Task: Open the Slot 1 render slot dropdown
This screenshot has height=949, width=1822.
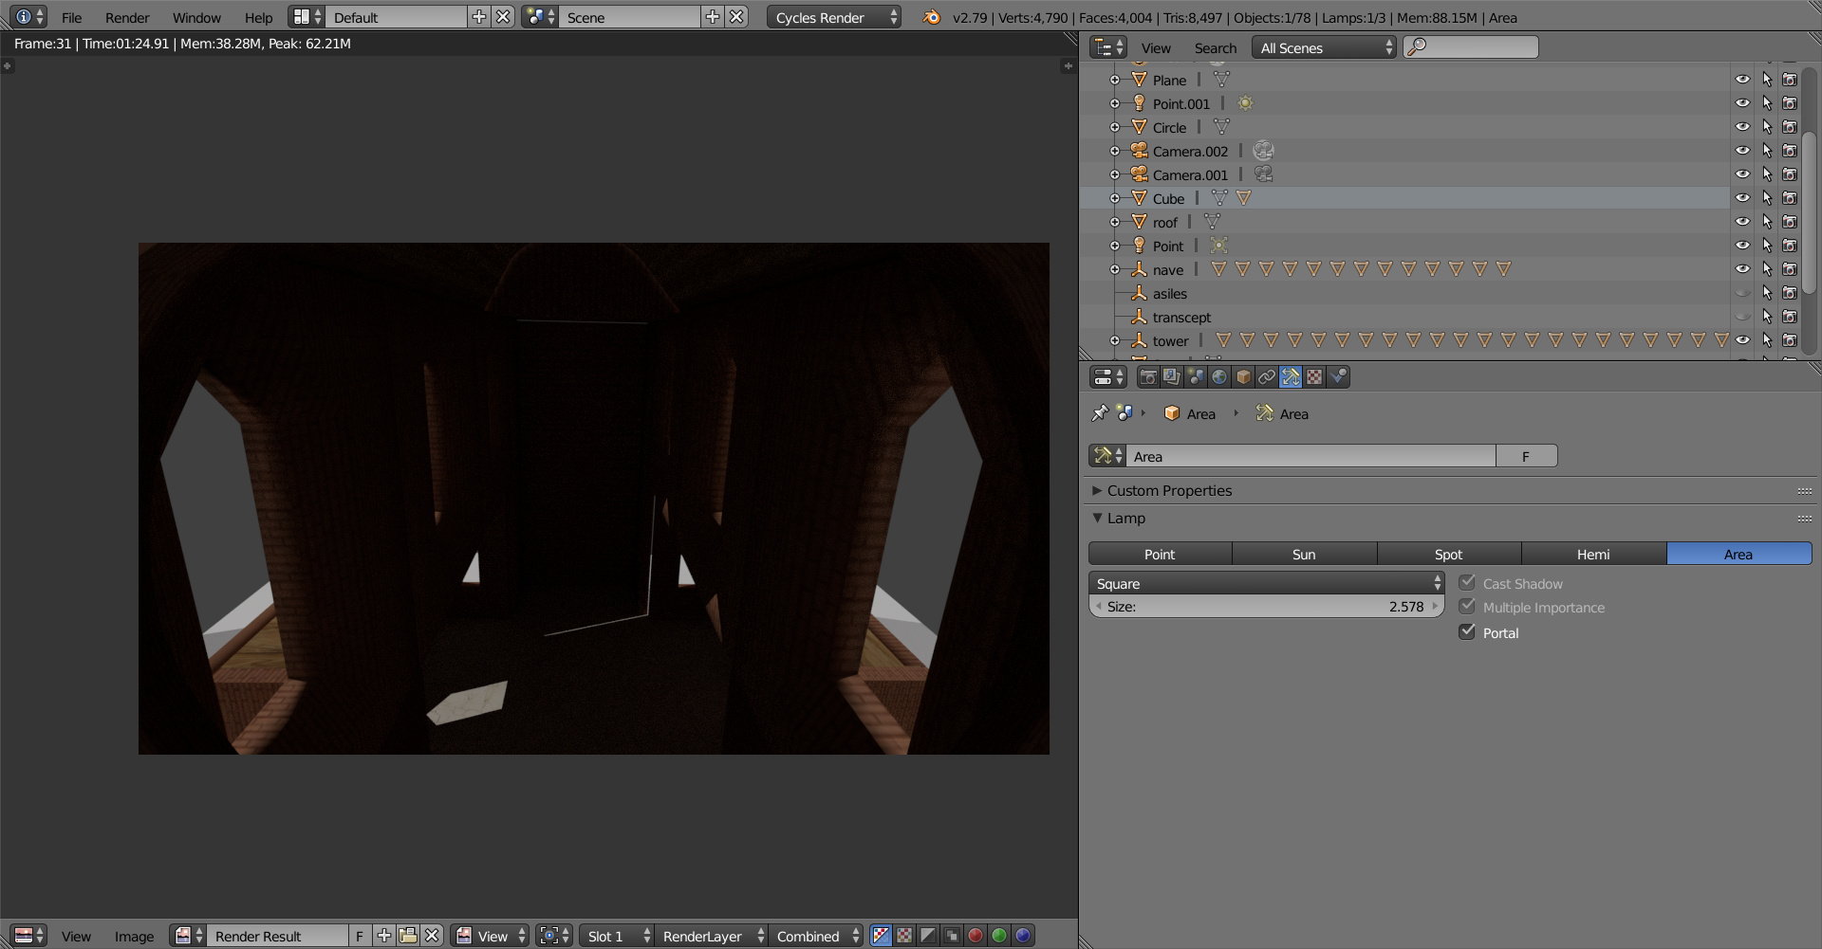Action: (617, 936)
